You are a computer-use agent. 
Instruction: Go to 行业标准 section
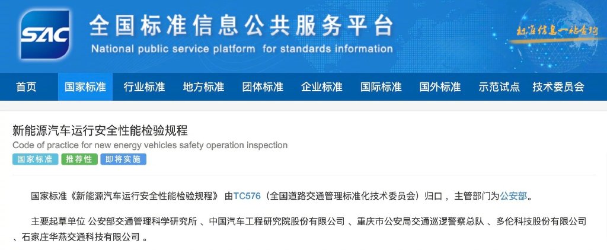pyautogui.click(x=144, y=86)
